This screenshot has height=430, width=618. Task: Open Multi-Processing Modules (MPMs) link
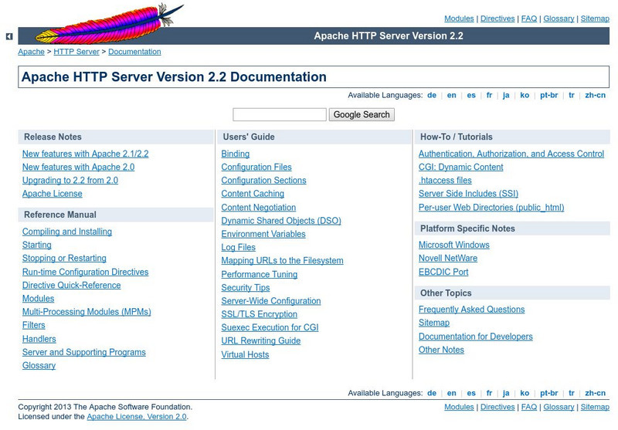[x=87, y=312]
